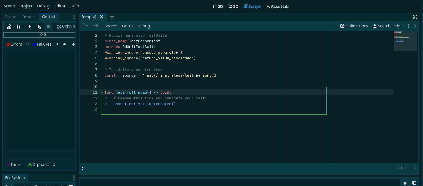Copy output using the copy icon
423x186 pixels.
414,183
